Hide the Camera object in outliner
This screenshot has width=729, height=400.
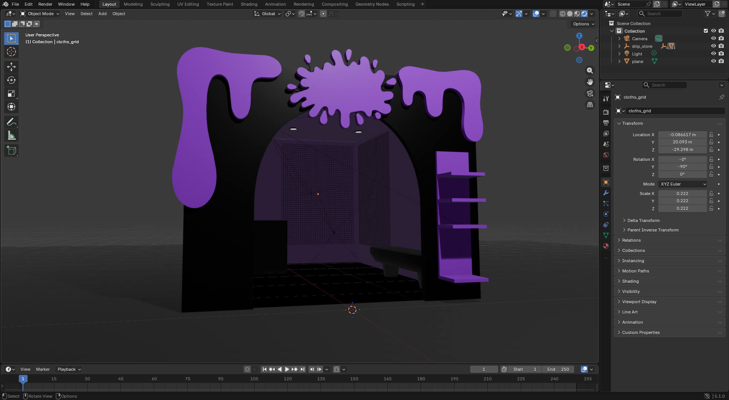pyautogui.click(x=713, y=38)
